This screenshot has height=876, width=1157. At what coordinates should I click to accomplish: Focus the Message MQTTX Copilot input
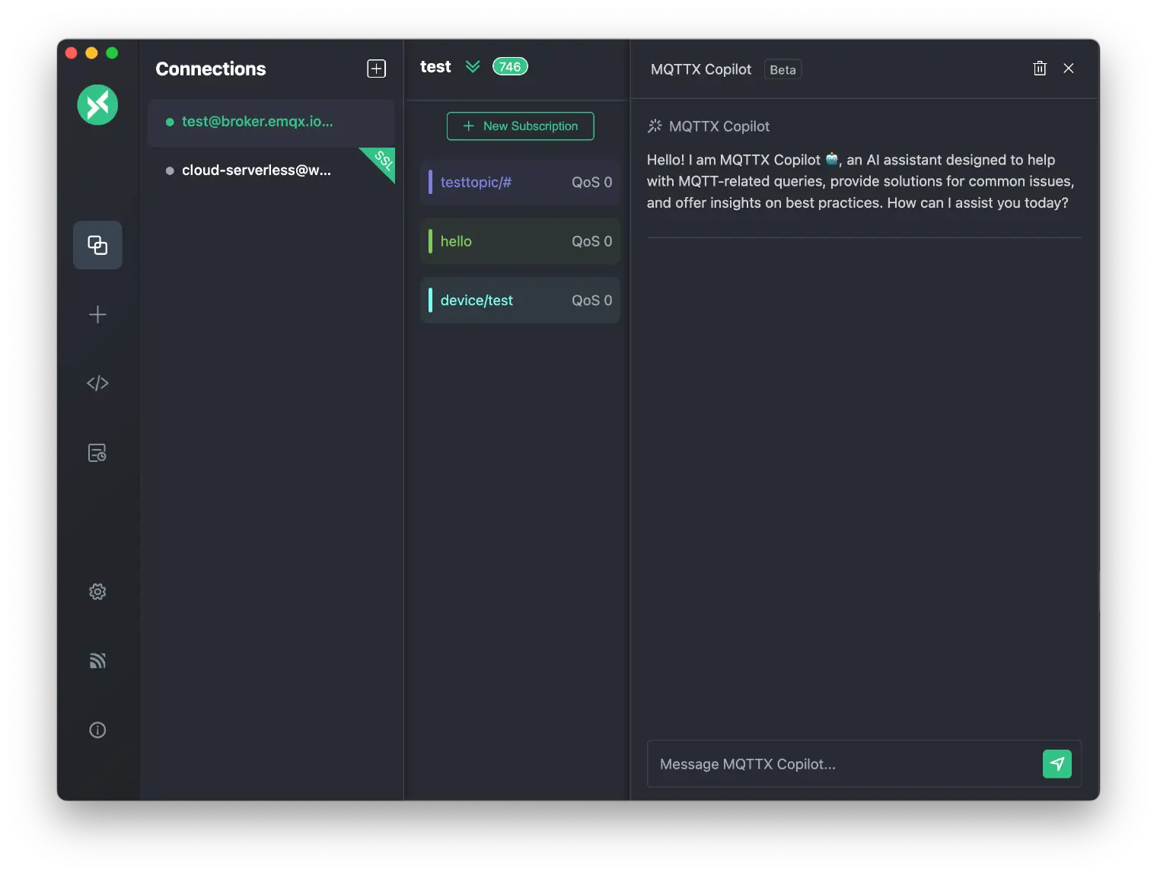click(x=845, y=764)
